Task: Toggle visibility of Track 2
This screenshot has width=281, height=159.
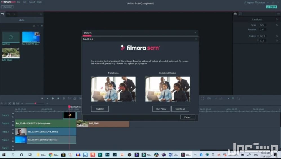Action: pyautogui.click(x=13, y=138)
